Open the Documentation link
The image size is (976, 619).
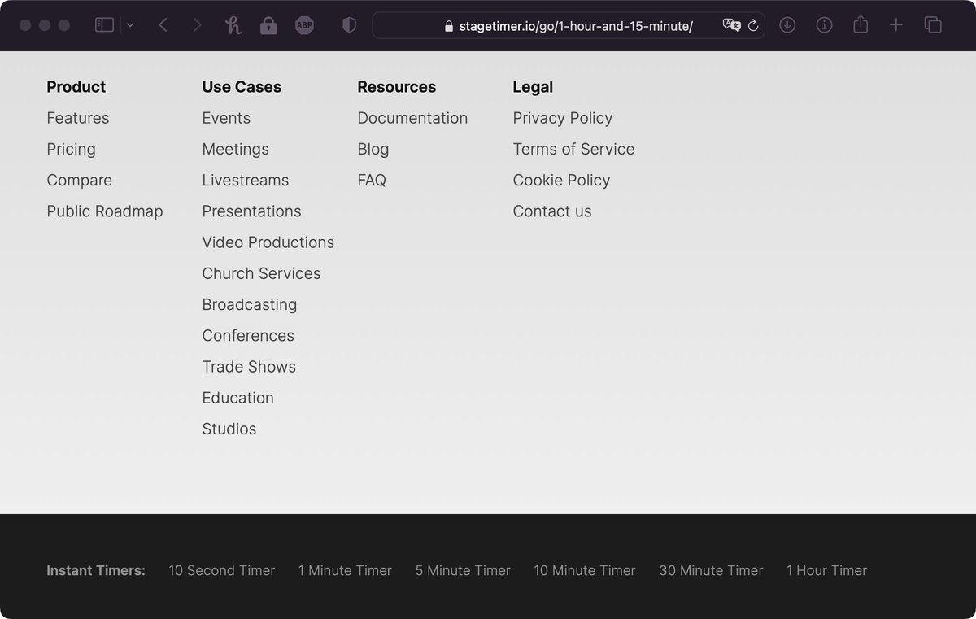(x=412, y=118)
